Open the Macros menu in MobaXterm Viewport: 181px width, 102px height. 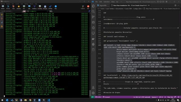tap(31, 4)
